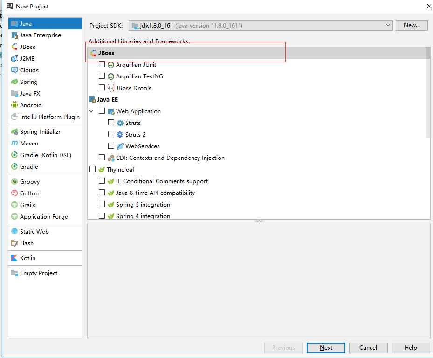Enable CDI Contexts and Dependency Injection checkbox
This screenshot has height=358, width=433.
[102, 158]
